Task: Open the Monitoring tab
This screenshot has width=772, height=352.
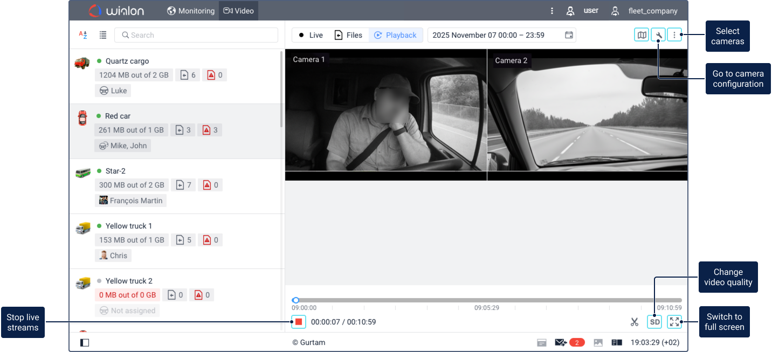Action: coord(191,11)
